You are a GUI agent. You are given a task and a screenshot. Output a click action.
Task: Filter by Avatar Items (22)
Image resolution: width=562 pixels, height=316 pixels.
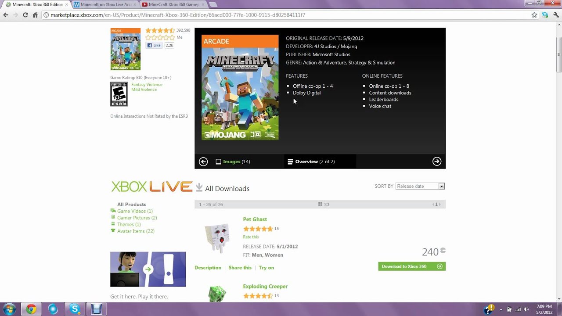coord(136,231)
